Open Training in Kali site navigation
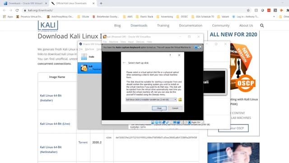289x163 pixels. click(x=163, y=25)
